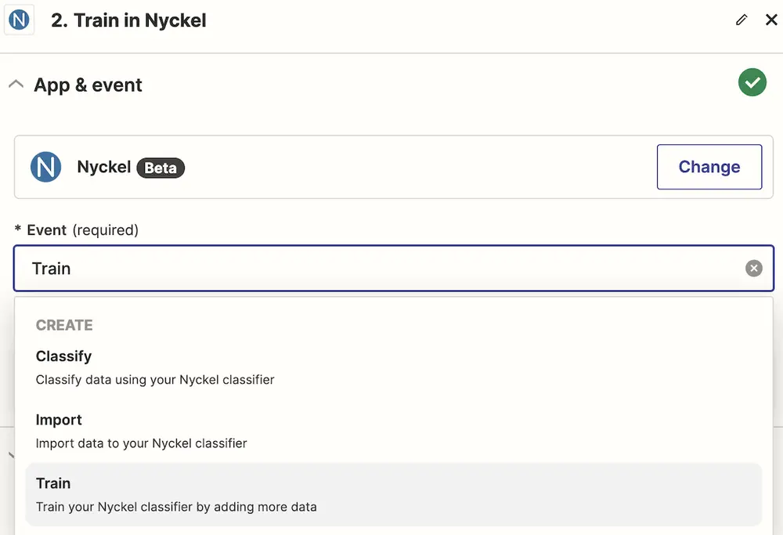The image size is (783, 535).
Task: Focus the Event input field containing Train
Action: [394, 268]
